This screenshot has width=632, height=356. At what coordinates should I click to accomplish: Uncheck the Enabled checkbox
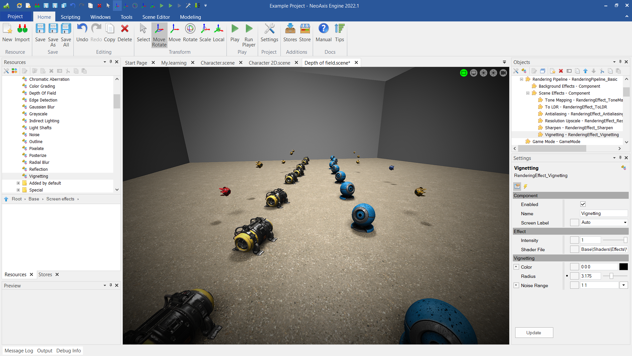(583, 204)
